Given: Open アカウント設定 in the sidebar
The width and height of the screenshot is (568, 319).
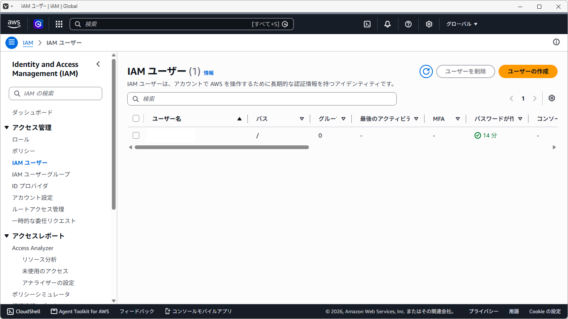Looking at the screenshot, I should tap(32, 198).
